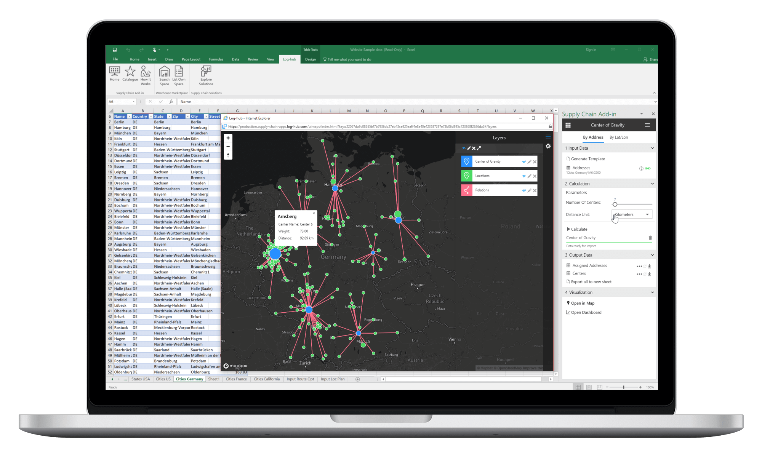This screenshot has height=457, width=762.
Task: Click Open in Map link
Action: coord(582,303)
